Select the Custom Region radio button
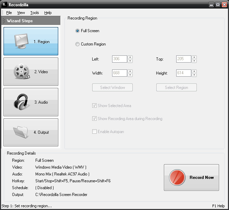The width and height of the screenshot is (229, 210). (x=77, y=44)
